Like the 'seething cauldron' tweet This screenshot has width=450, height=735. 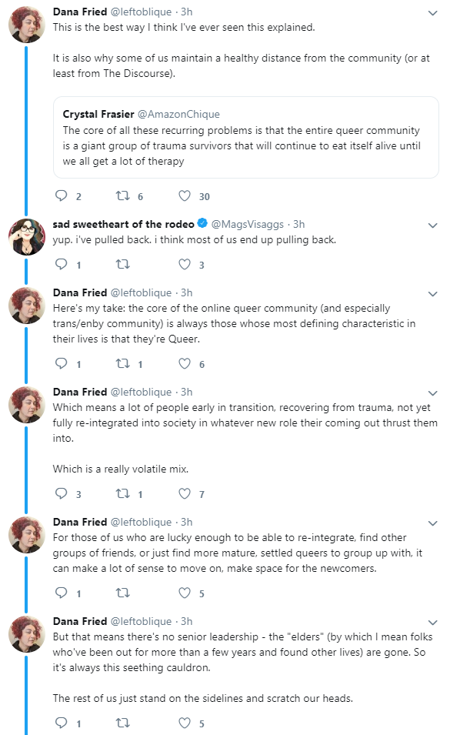point(185,723)
